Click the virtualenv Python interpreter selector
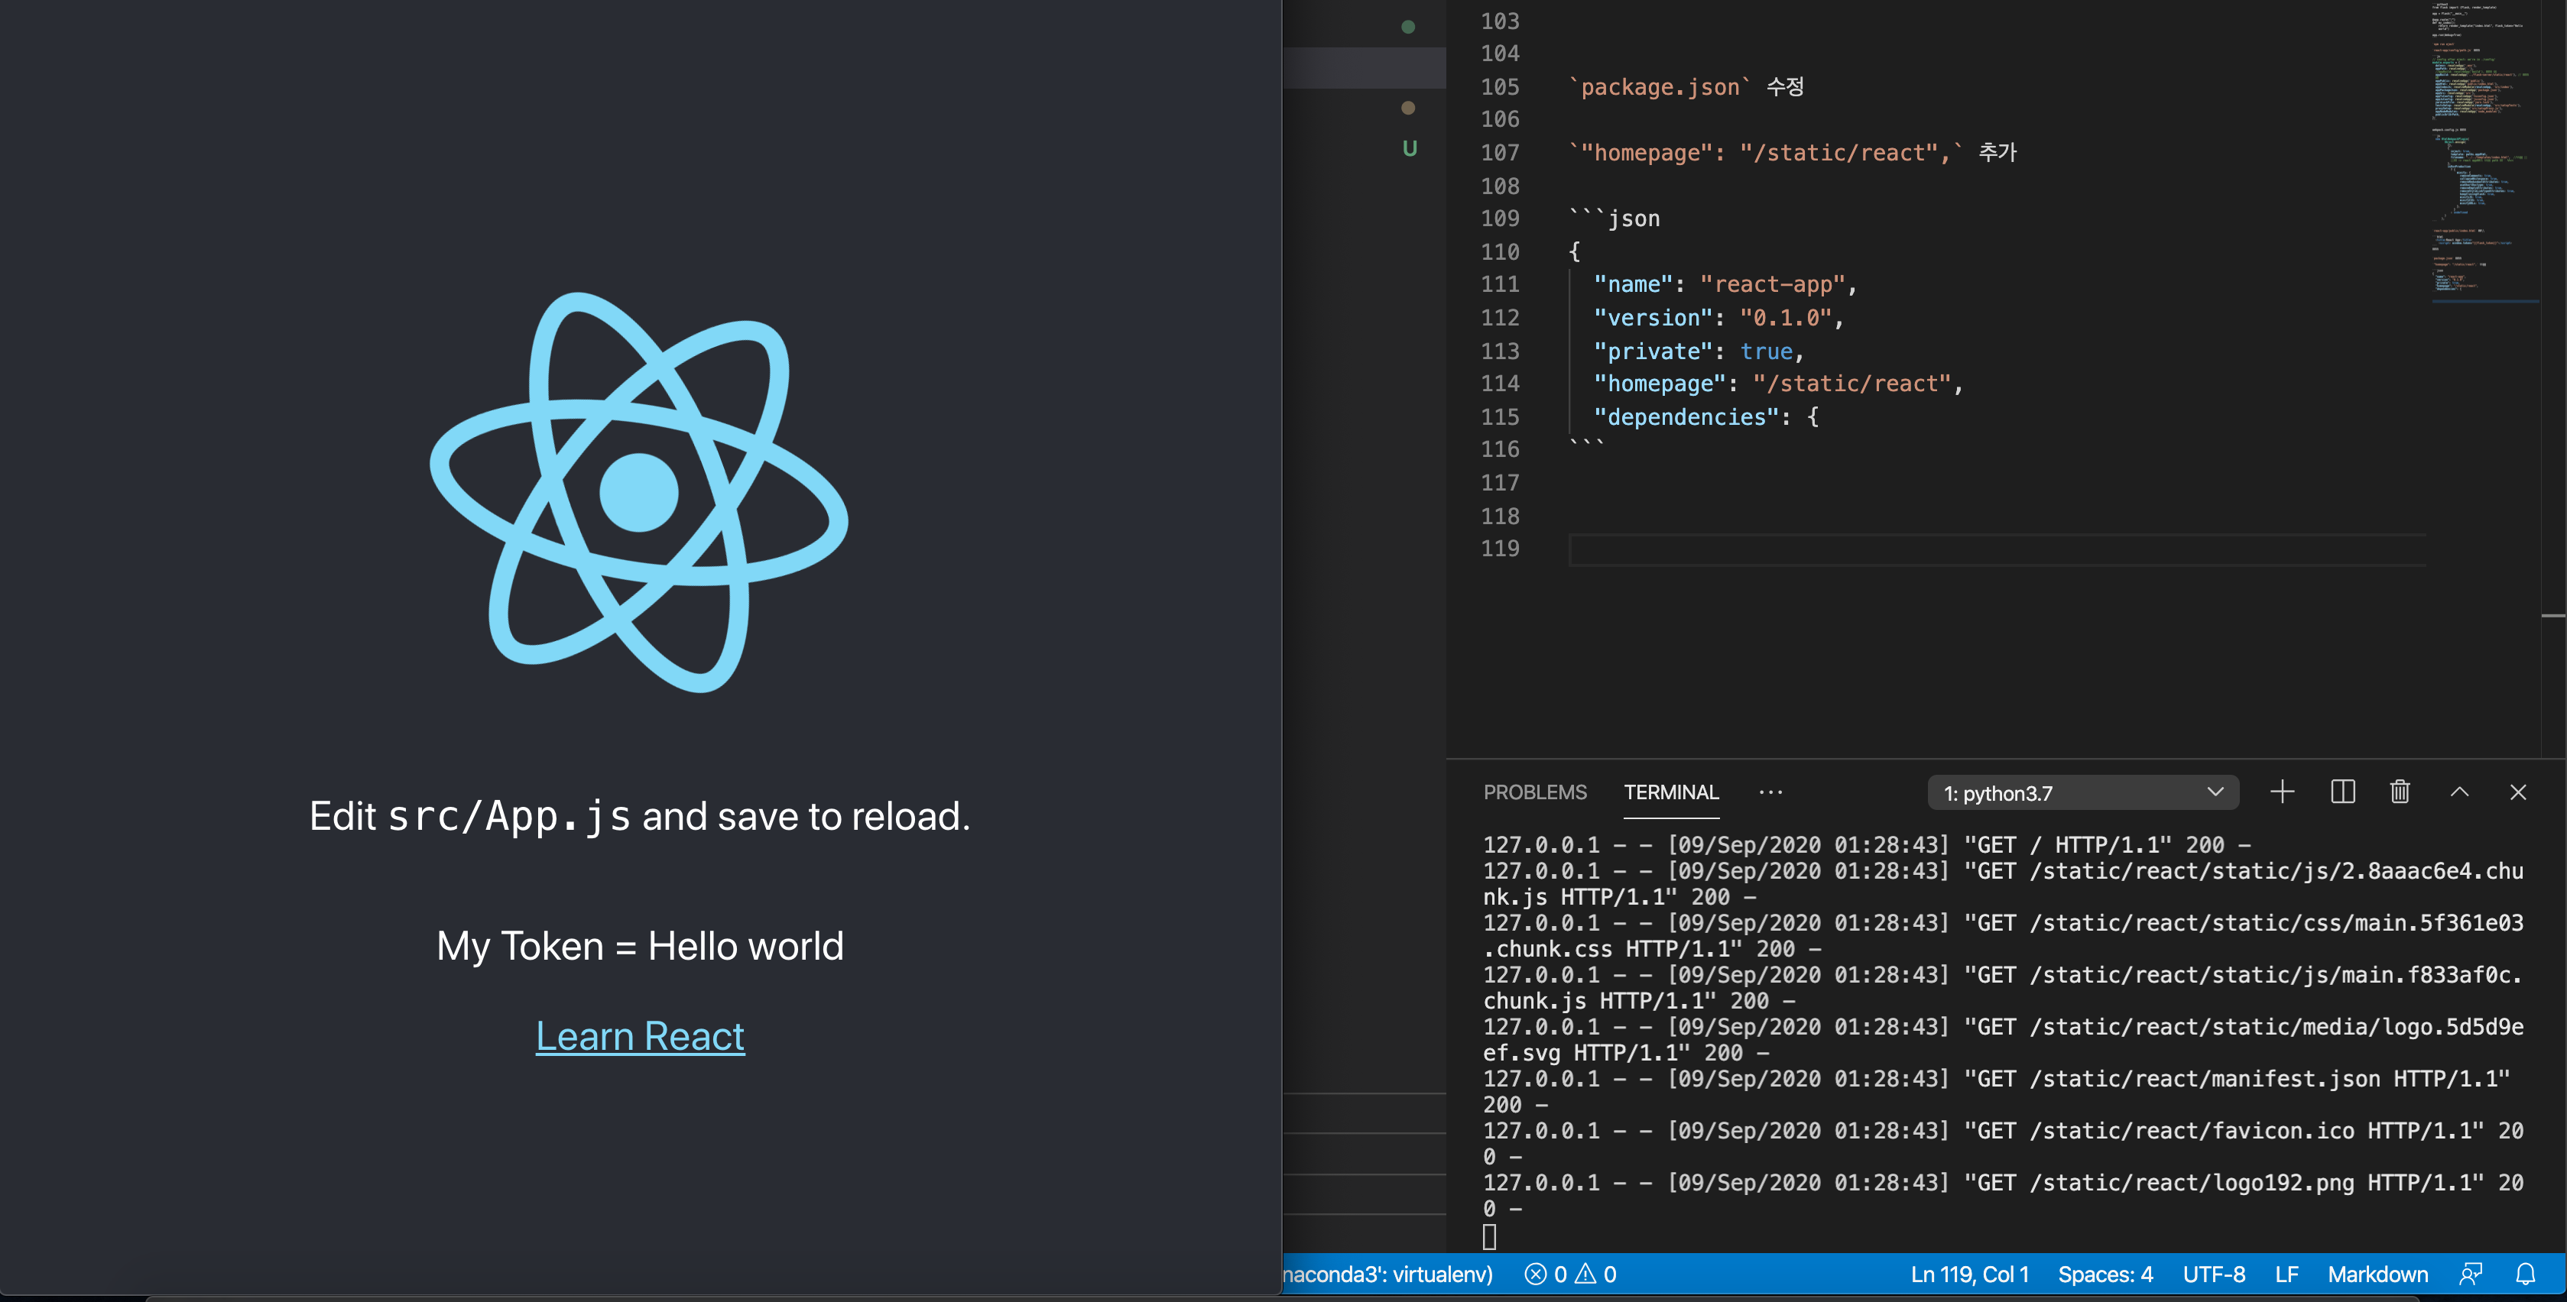Viewport: 2567px width, 1302px height. tap(1388, 1274)
